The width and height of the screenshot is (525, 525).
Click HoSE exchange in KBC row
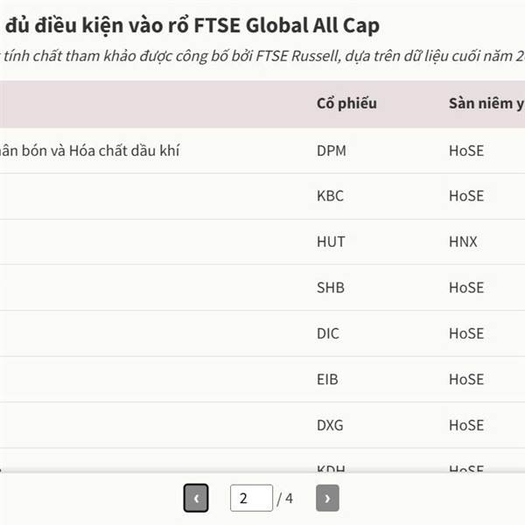pyautogui.click(x=466, y=196)
